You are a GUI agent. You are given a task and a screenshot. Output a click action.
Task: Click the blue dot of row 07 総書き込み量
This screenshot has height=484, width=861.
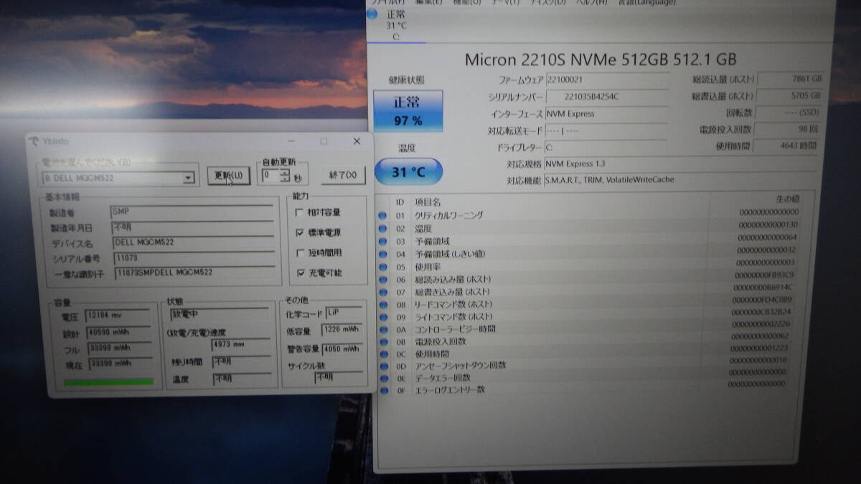382,292
